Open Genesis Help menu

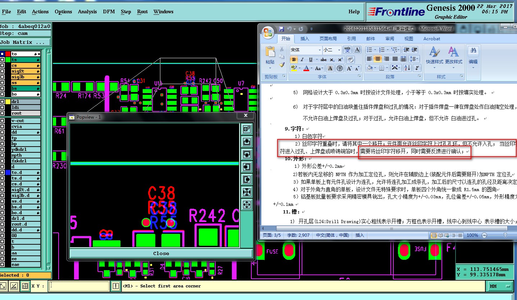354,11
